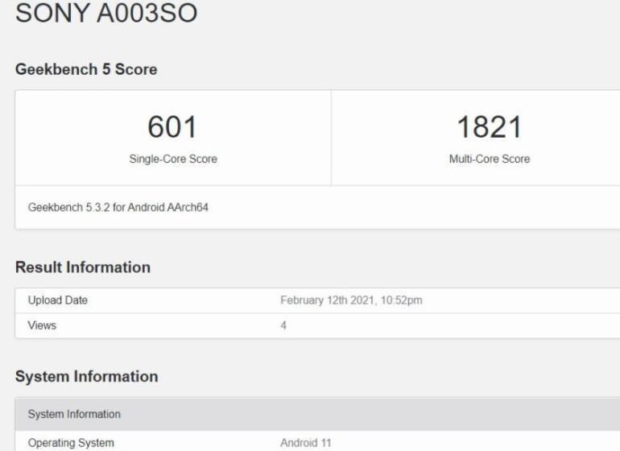
Task: Select Geekbench 5.3.2 for Android AArch64 text
Action: click(x=118, y=207)
